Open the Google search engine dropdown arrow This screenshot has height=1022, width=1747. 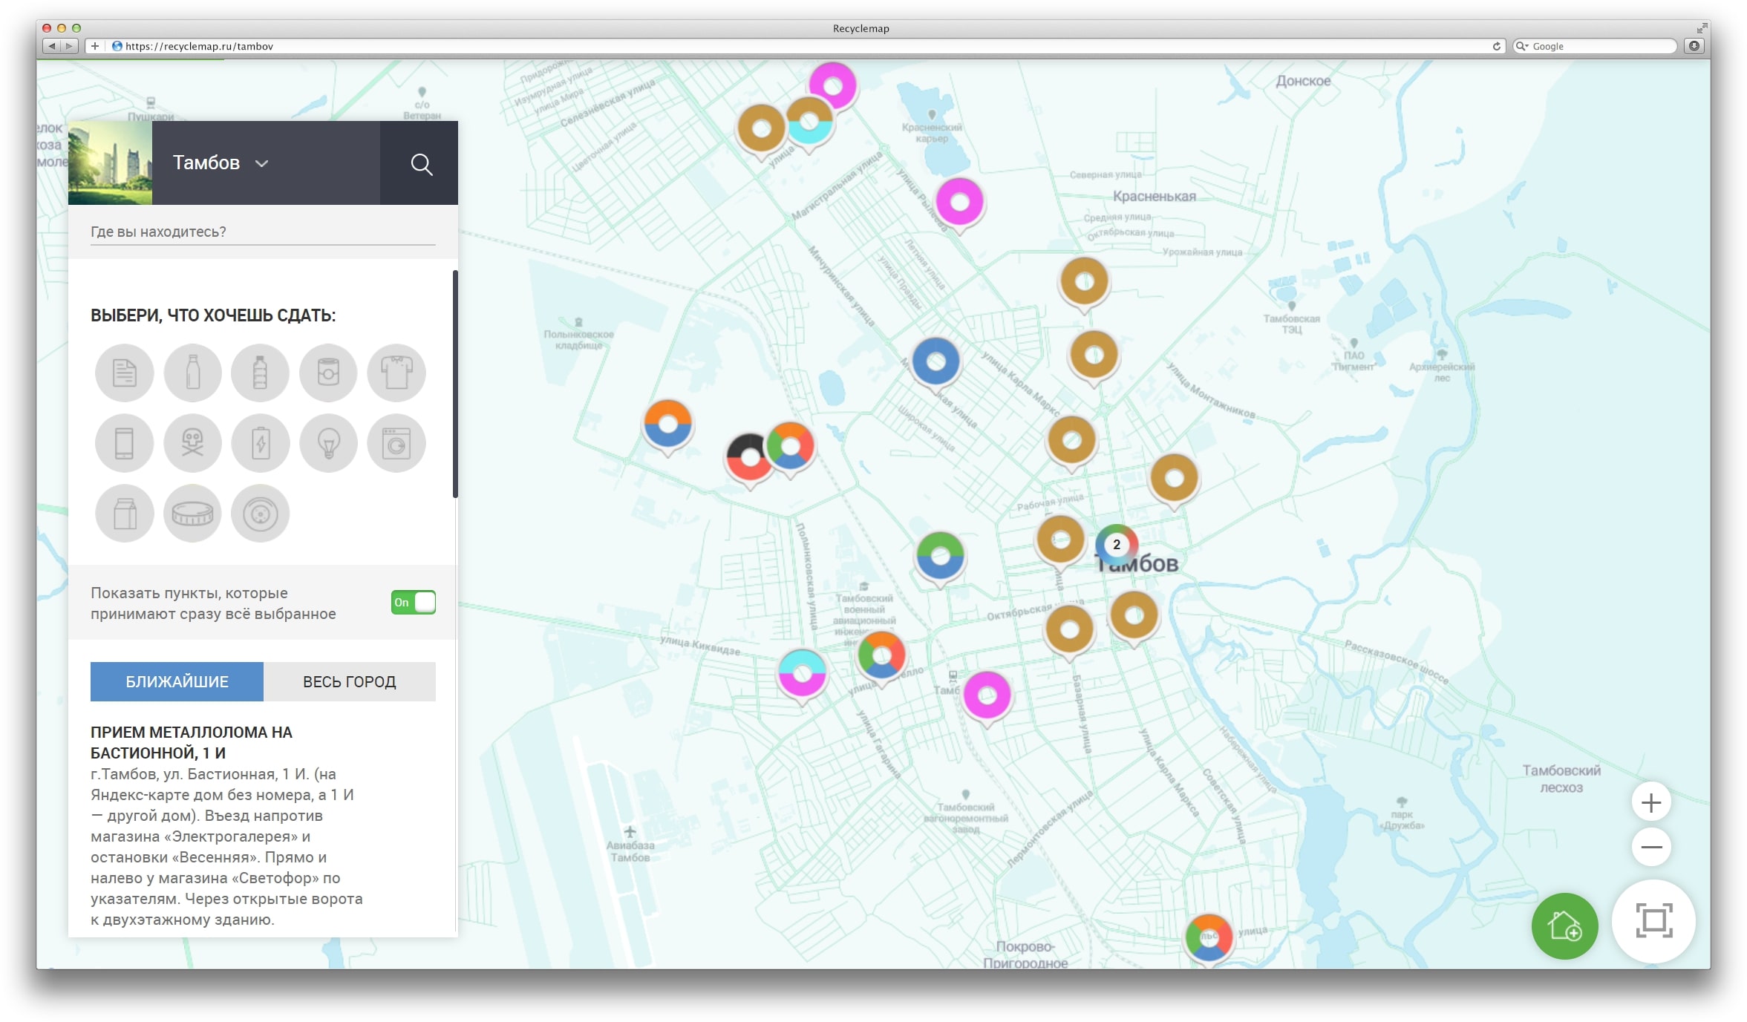click(x=1522, y=46)
